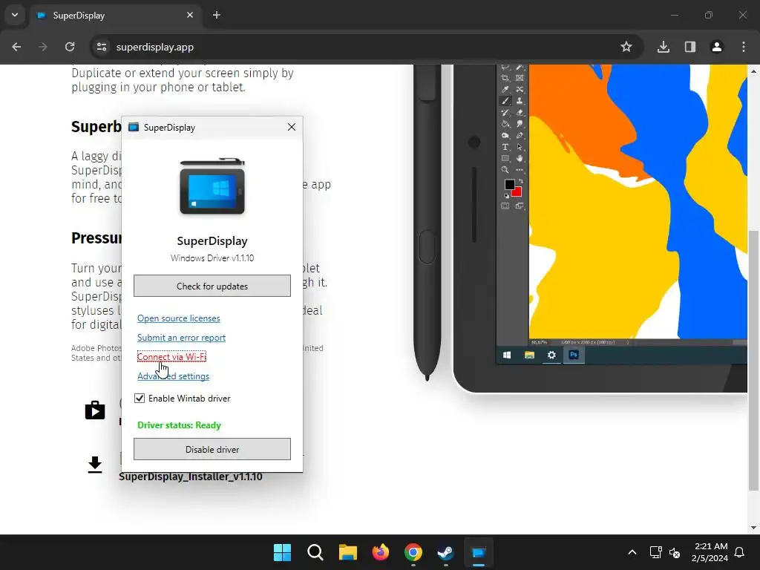Open the Chrome downloads icon
The image size is (760, 570).
664,47
